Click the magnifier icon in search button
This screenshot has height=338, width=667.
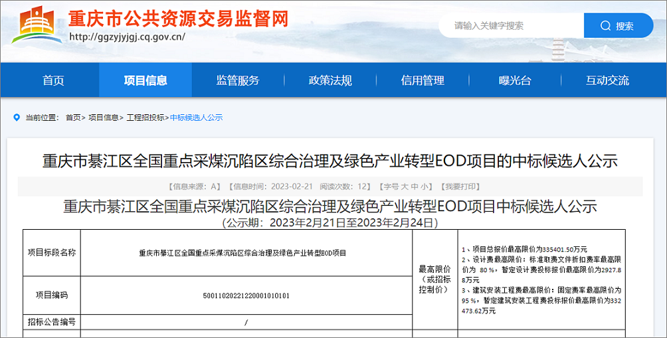(605, 26)
